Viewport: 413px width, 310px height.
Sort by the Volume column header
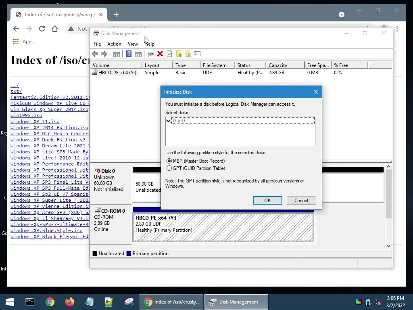pos(116,65)
